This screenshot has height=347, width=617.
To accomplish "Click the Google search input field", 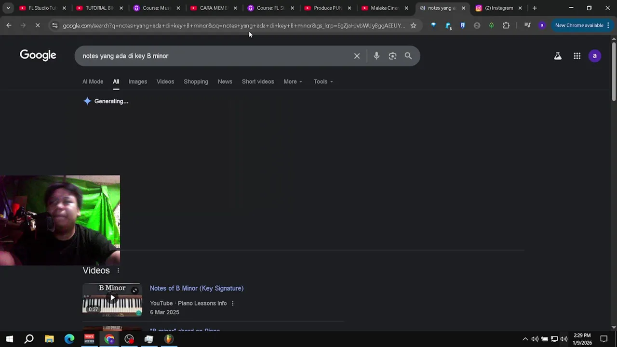I will 215,56.
